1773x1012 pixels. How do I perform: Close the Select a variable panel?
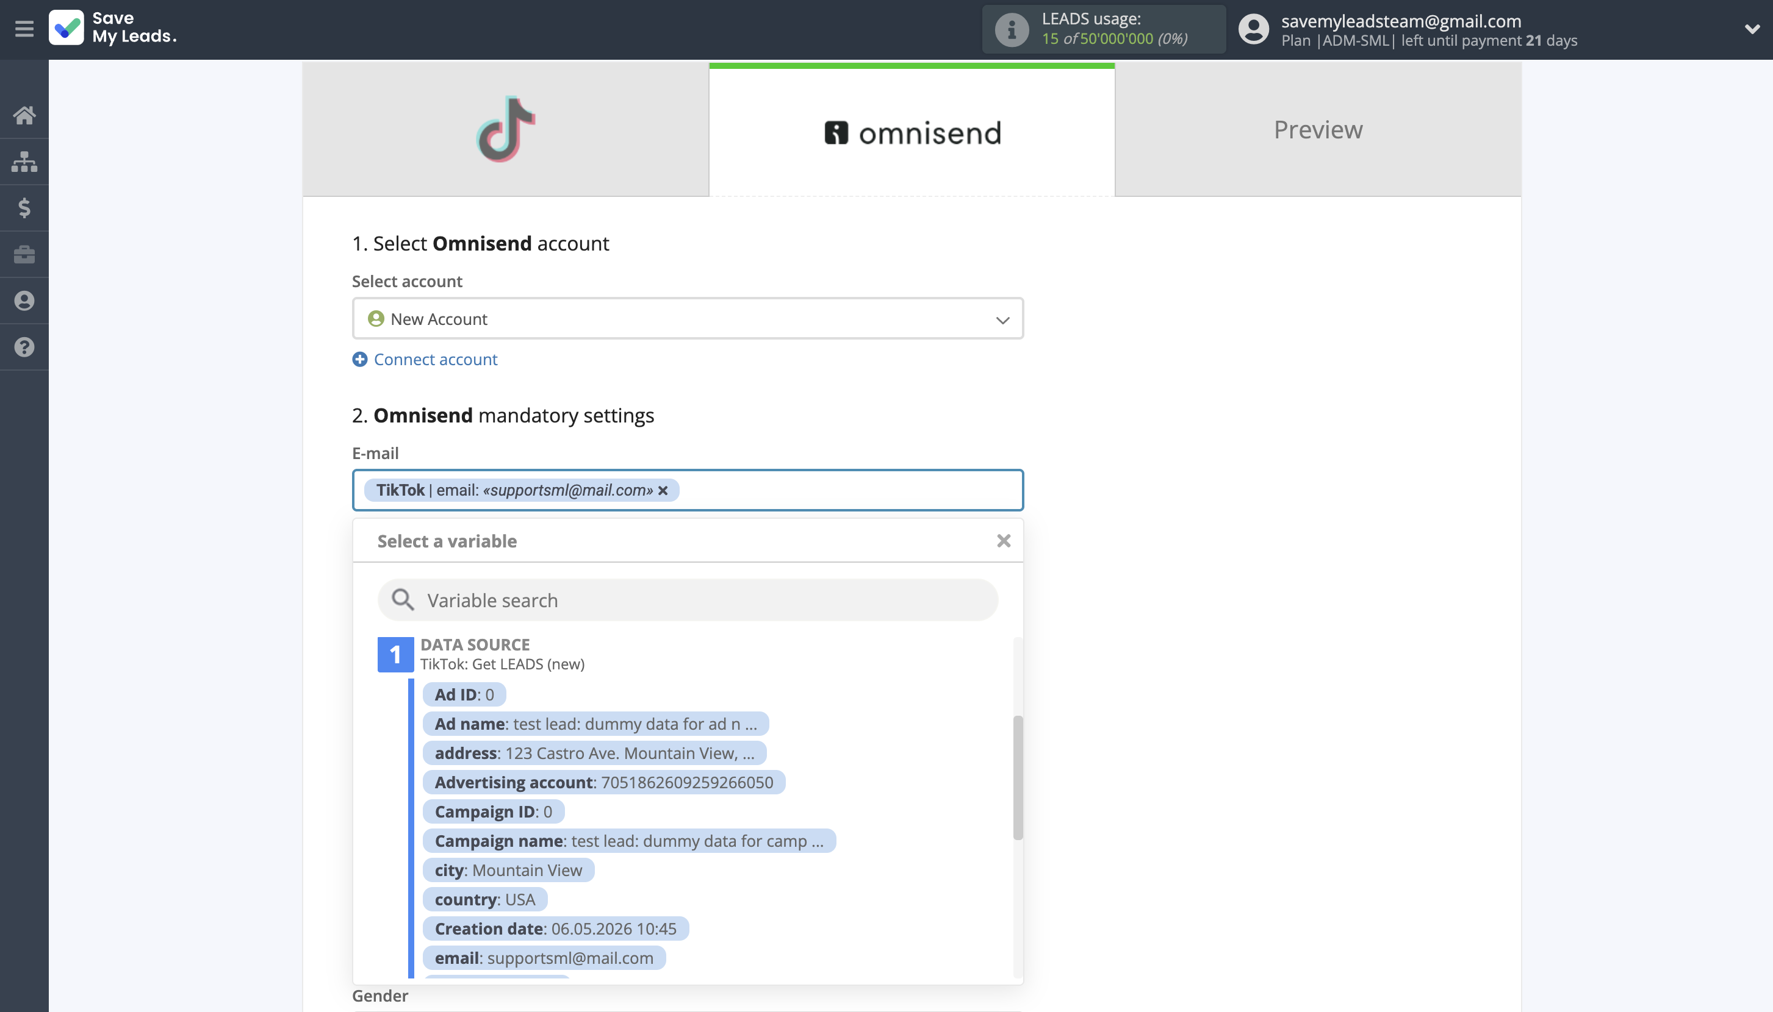coord(1003,541)
